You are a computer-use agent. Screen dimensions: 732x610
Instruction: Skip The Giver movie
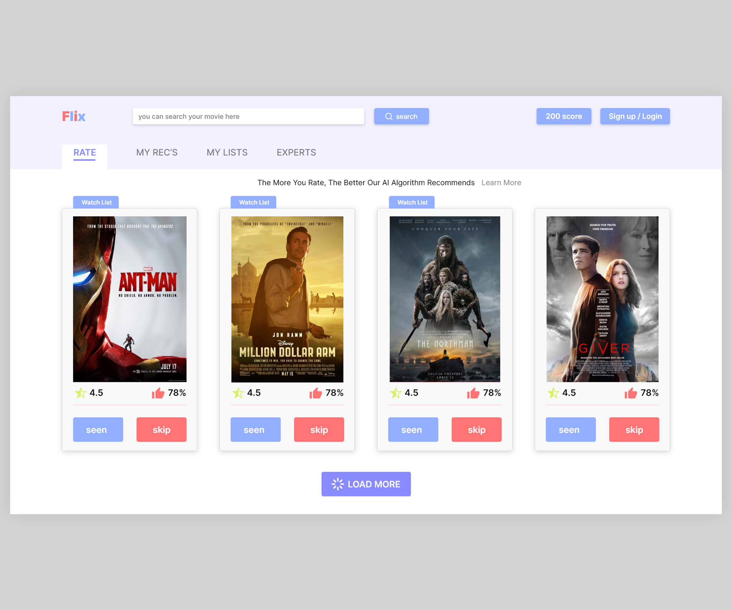634,429
